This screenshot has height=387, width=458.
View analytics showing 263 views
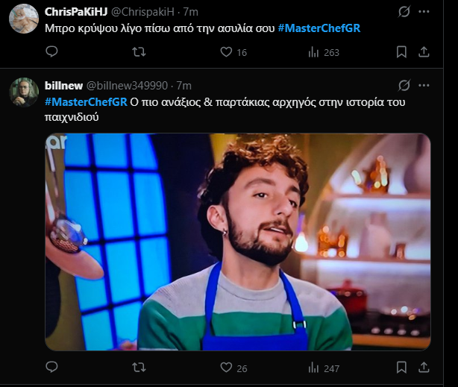(x=314, y=52)
